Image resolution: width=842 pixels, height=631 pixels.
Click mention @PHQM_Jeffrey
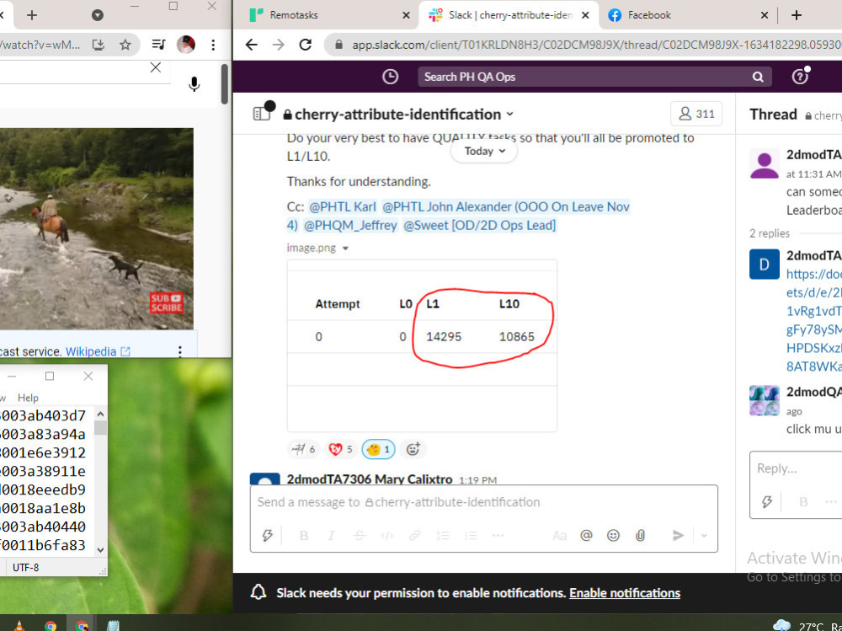pyautogui.click(x=350, y=225)
